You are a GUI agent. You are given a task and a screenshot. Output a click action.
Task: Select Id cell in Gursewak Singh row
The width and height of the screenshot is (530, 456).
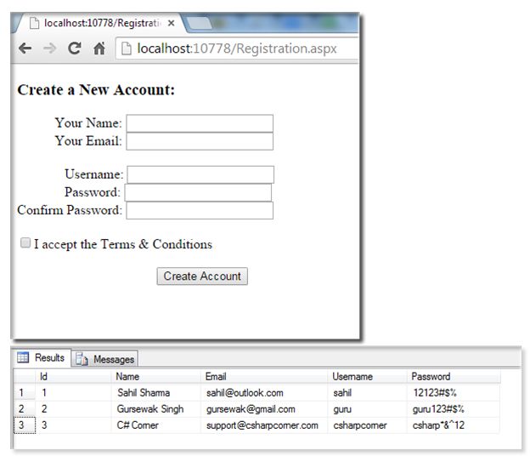tap(73, 409)
